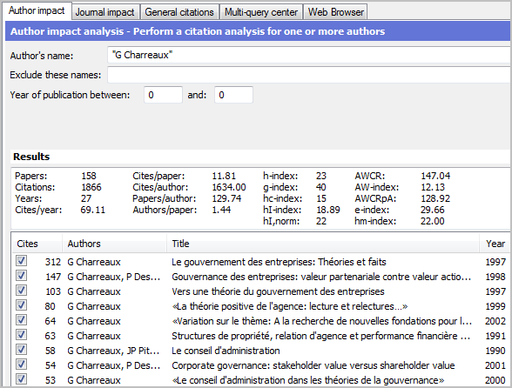Image resolution: width=512 pixels, height=388 pixels.
Task: Uncheck the 63-cites Structures de propriété paper
Action: point(21,335)
